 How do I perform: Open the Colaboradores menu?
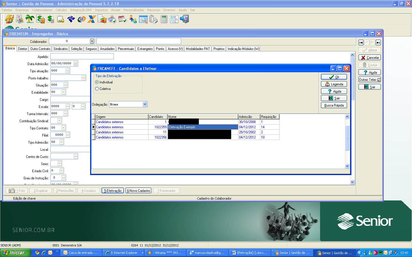[42, 10]
